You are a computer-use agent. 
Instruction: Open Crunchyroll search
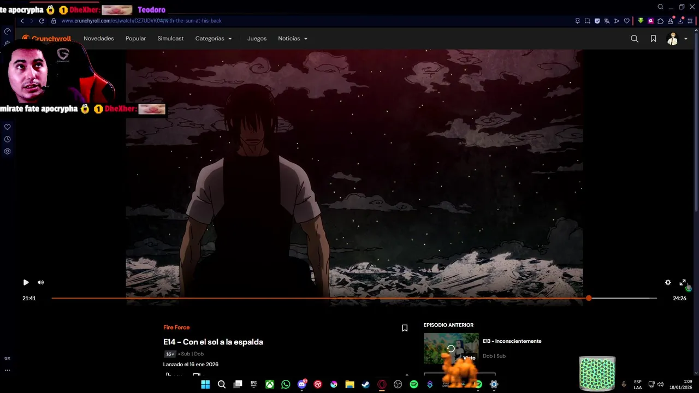(635, 39)
